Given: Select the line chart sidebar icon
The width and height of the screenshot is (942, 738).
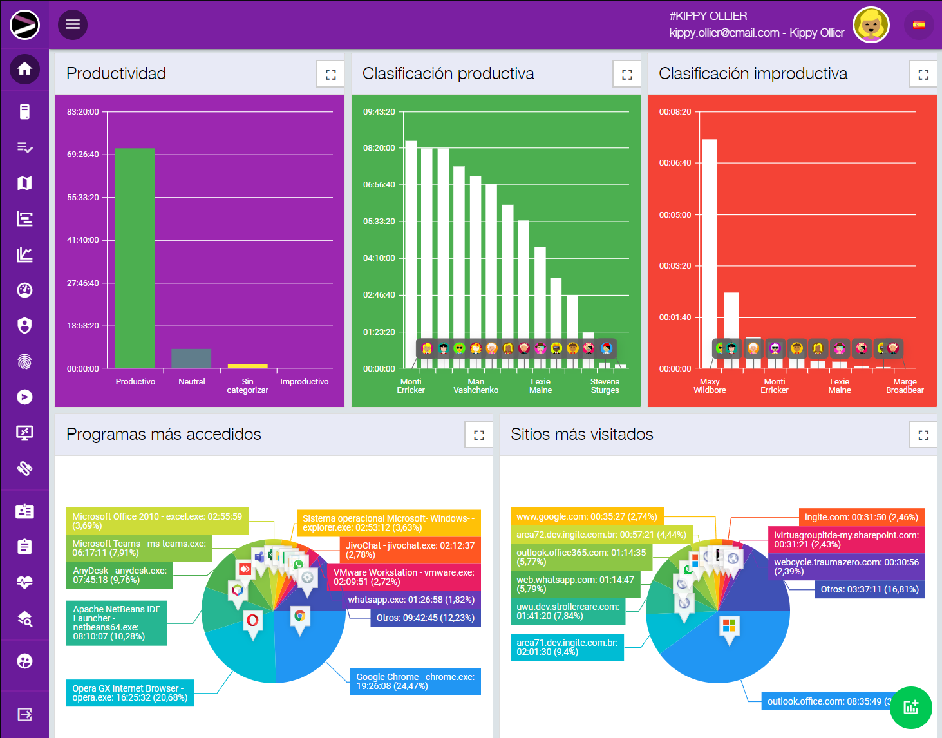Looking at the screenshot, I should tap(24, 255).
